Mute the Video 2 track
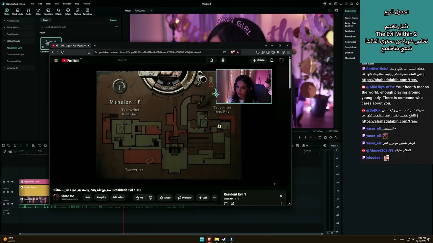This screenshot has width=433, height=243. pyautogui.click(x=8, y=192)
